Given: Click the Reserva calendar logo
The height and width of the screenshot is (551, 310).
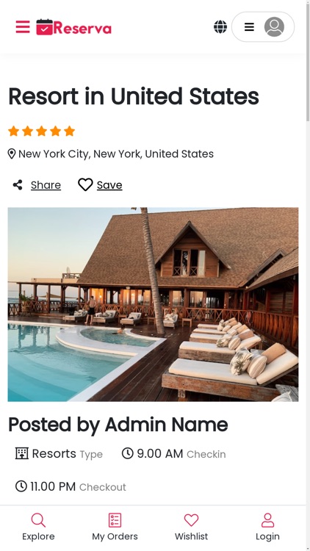Looking at the screenshot, I should (73, 27).
